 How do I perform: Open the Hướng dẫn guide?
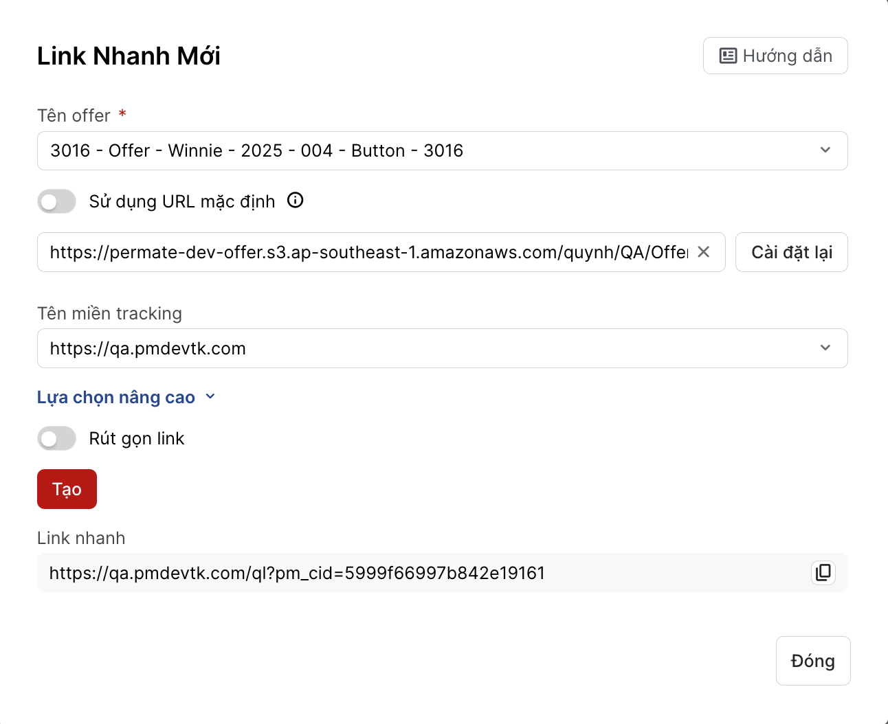click(775, 56)
